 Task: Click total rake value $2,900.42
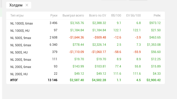coord(154,80)
